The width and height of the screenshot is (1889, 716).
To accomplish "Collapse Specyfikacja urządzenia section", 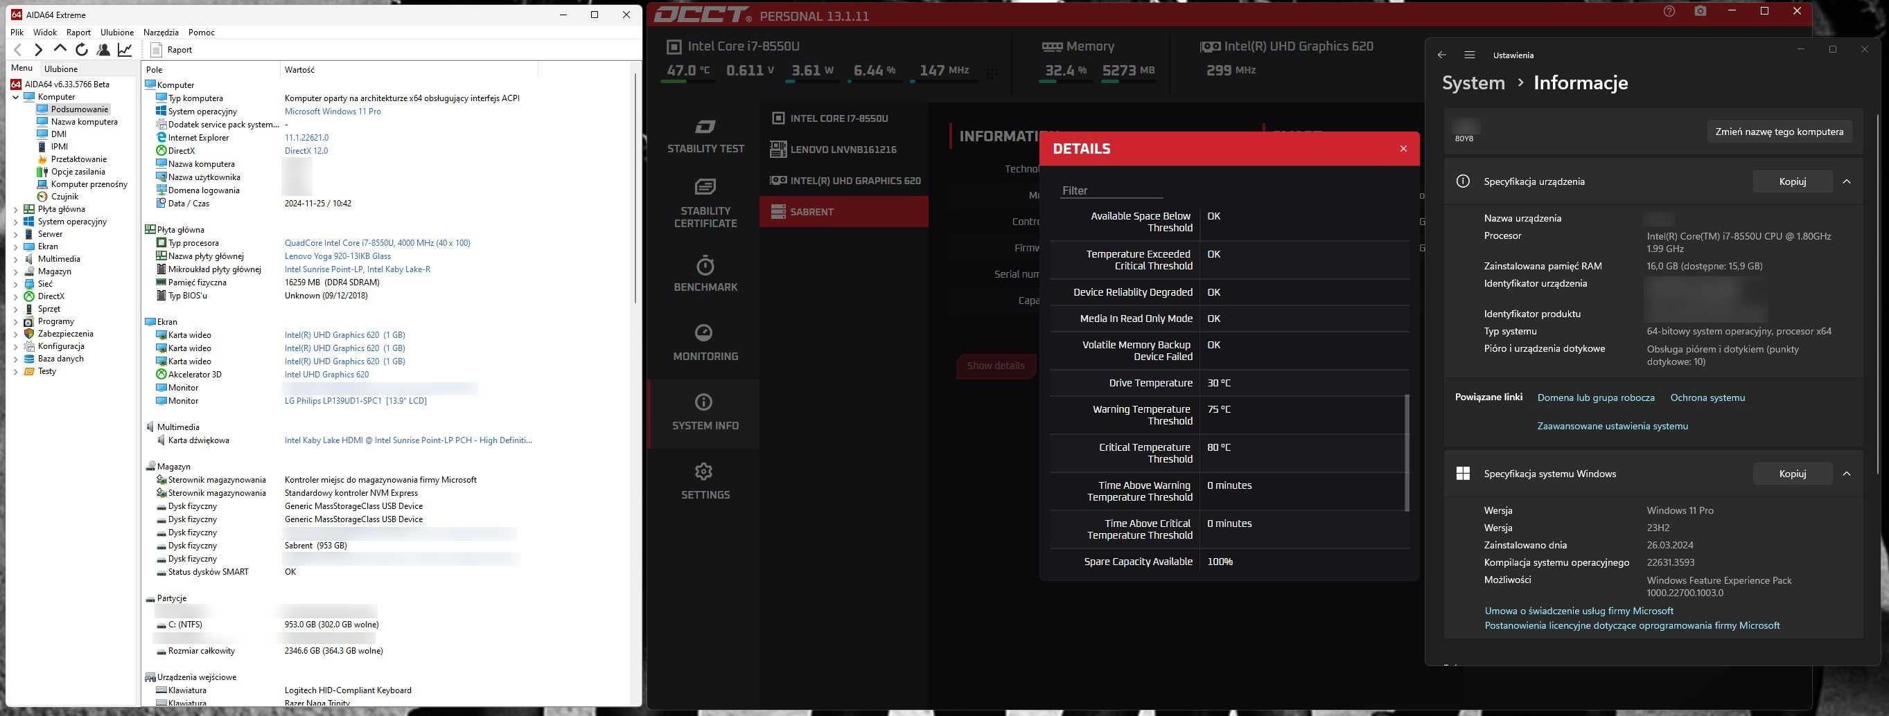I will 1847,181.
